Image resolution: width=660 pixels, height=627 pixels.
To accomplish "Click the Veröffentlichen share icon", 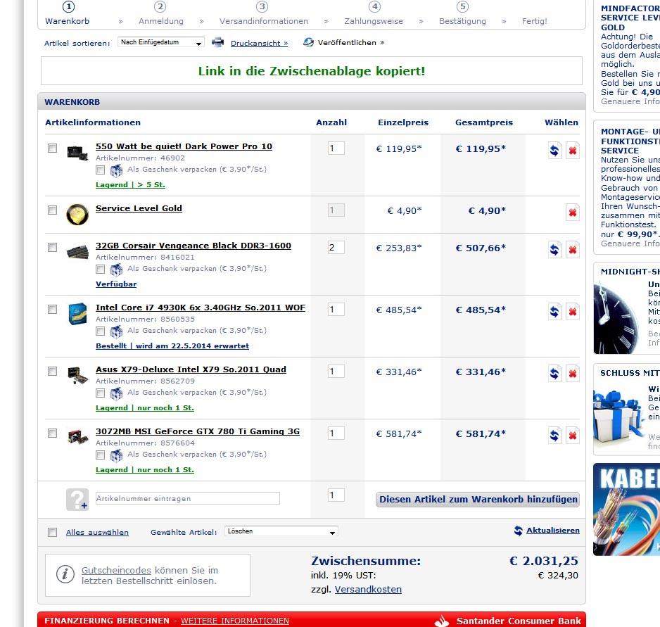I will 308,42.
